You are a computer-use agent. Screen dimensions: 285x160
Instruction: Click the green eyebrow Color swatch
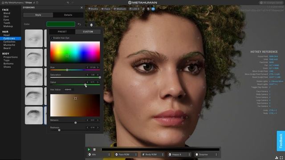pos(61,24)
